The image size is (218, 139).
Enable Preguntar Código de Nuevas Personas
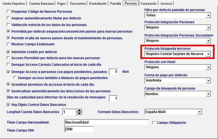pos(8,11)
